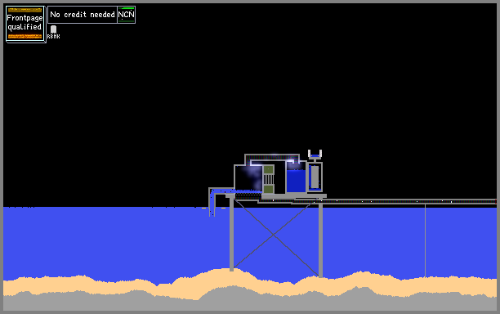Click the gray ghost-shaped RBMK icon
The height and width of the screenshot is (314, 500).
coord(54,29)
